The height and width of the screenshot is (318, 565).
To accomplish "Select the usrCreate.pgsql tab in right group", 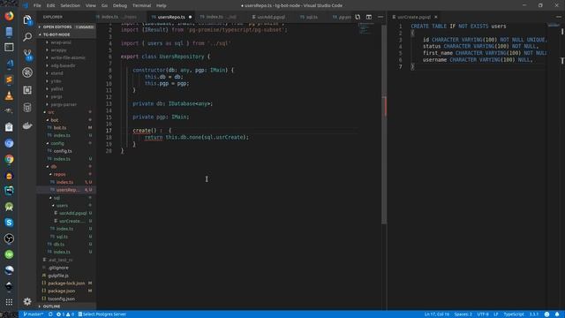I will click(x=414, y=17).
